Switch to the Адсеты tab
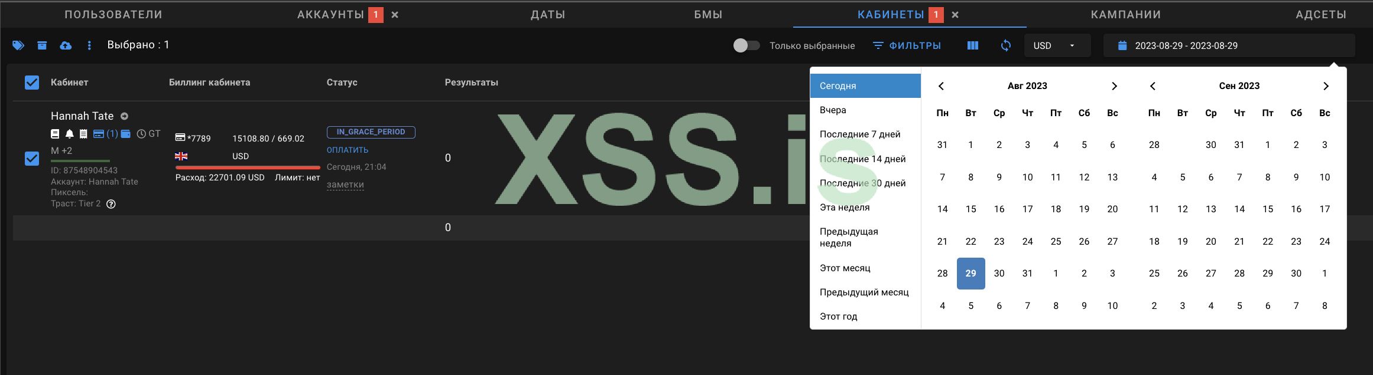1373x375 pixels. click(1321, 15)
